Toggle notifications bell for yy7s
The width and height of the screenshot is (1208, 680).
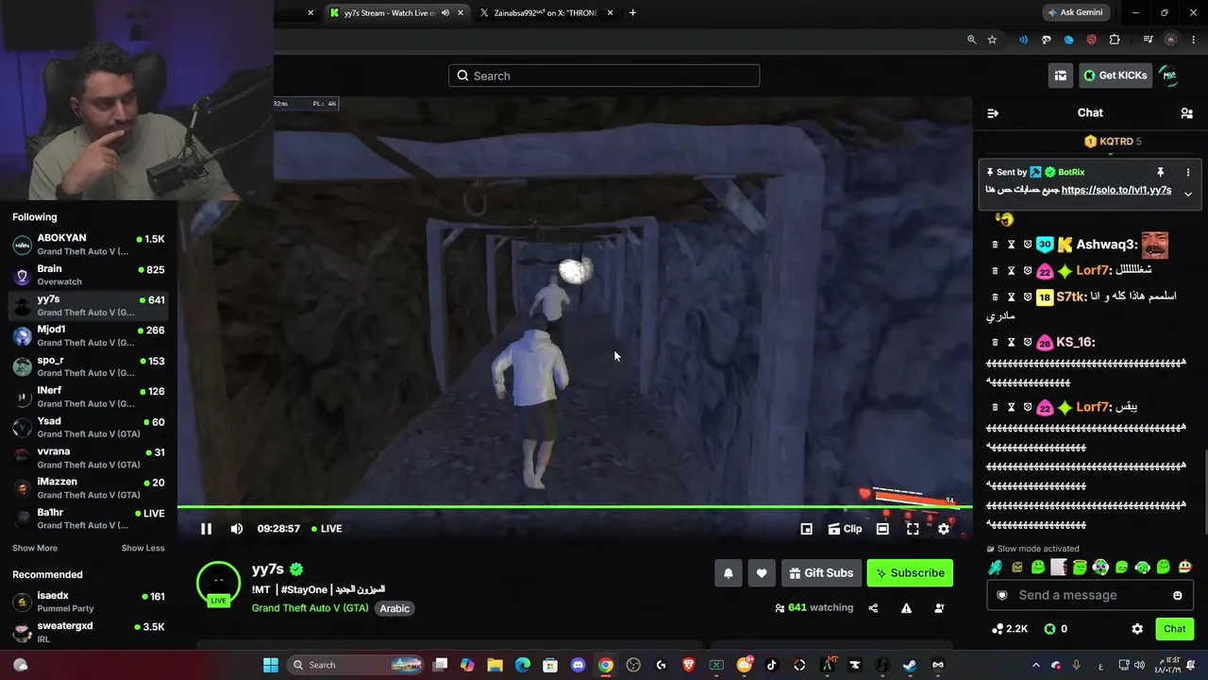coord(729,573)
